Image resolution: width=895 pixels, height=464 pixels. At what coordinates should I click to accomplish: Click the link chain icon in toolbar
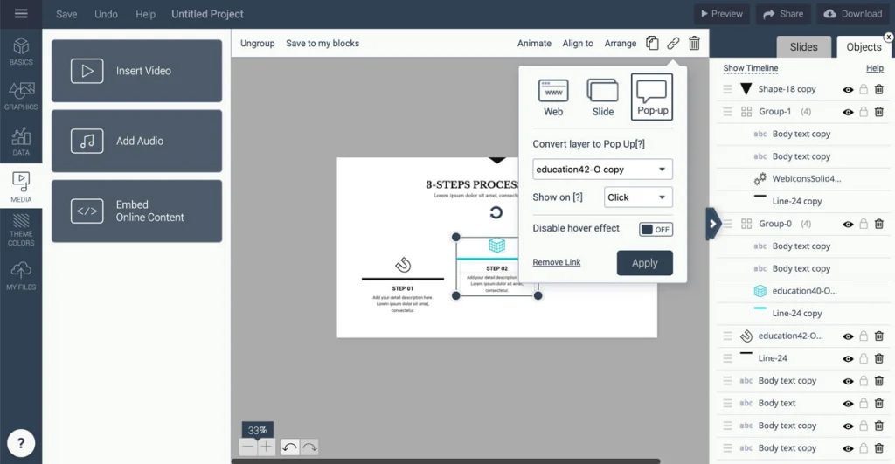click(x=673, y=43)
